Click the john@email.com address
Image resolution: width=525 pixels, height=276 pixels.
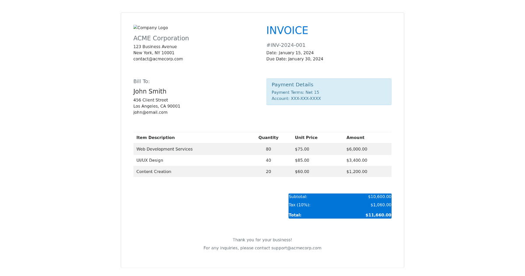click(150, 112)
